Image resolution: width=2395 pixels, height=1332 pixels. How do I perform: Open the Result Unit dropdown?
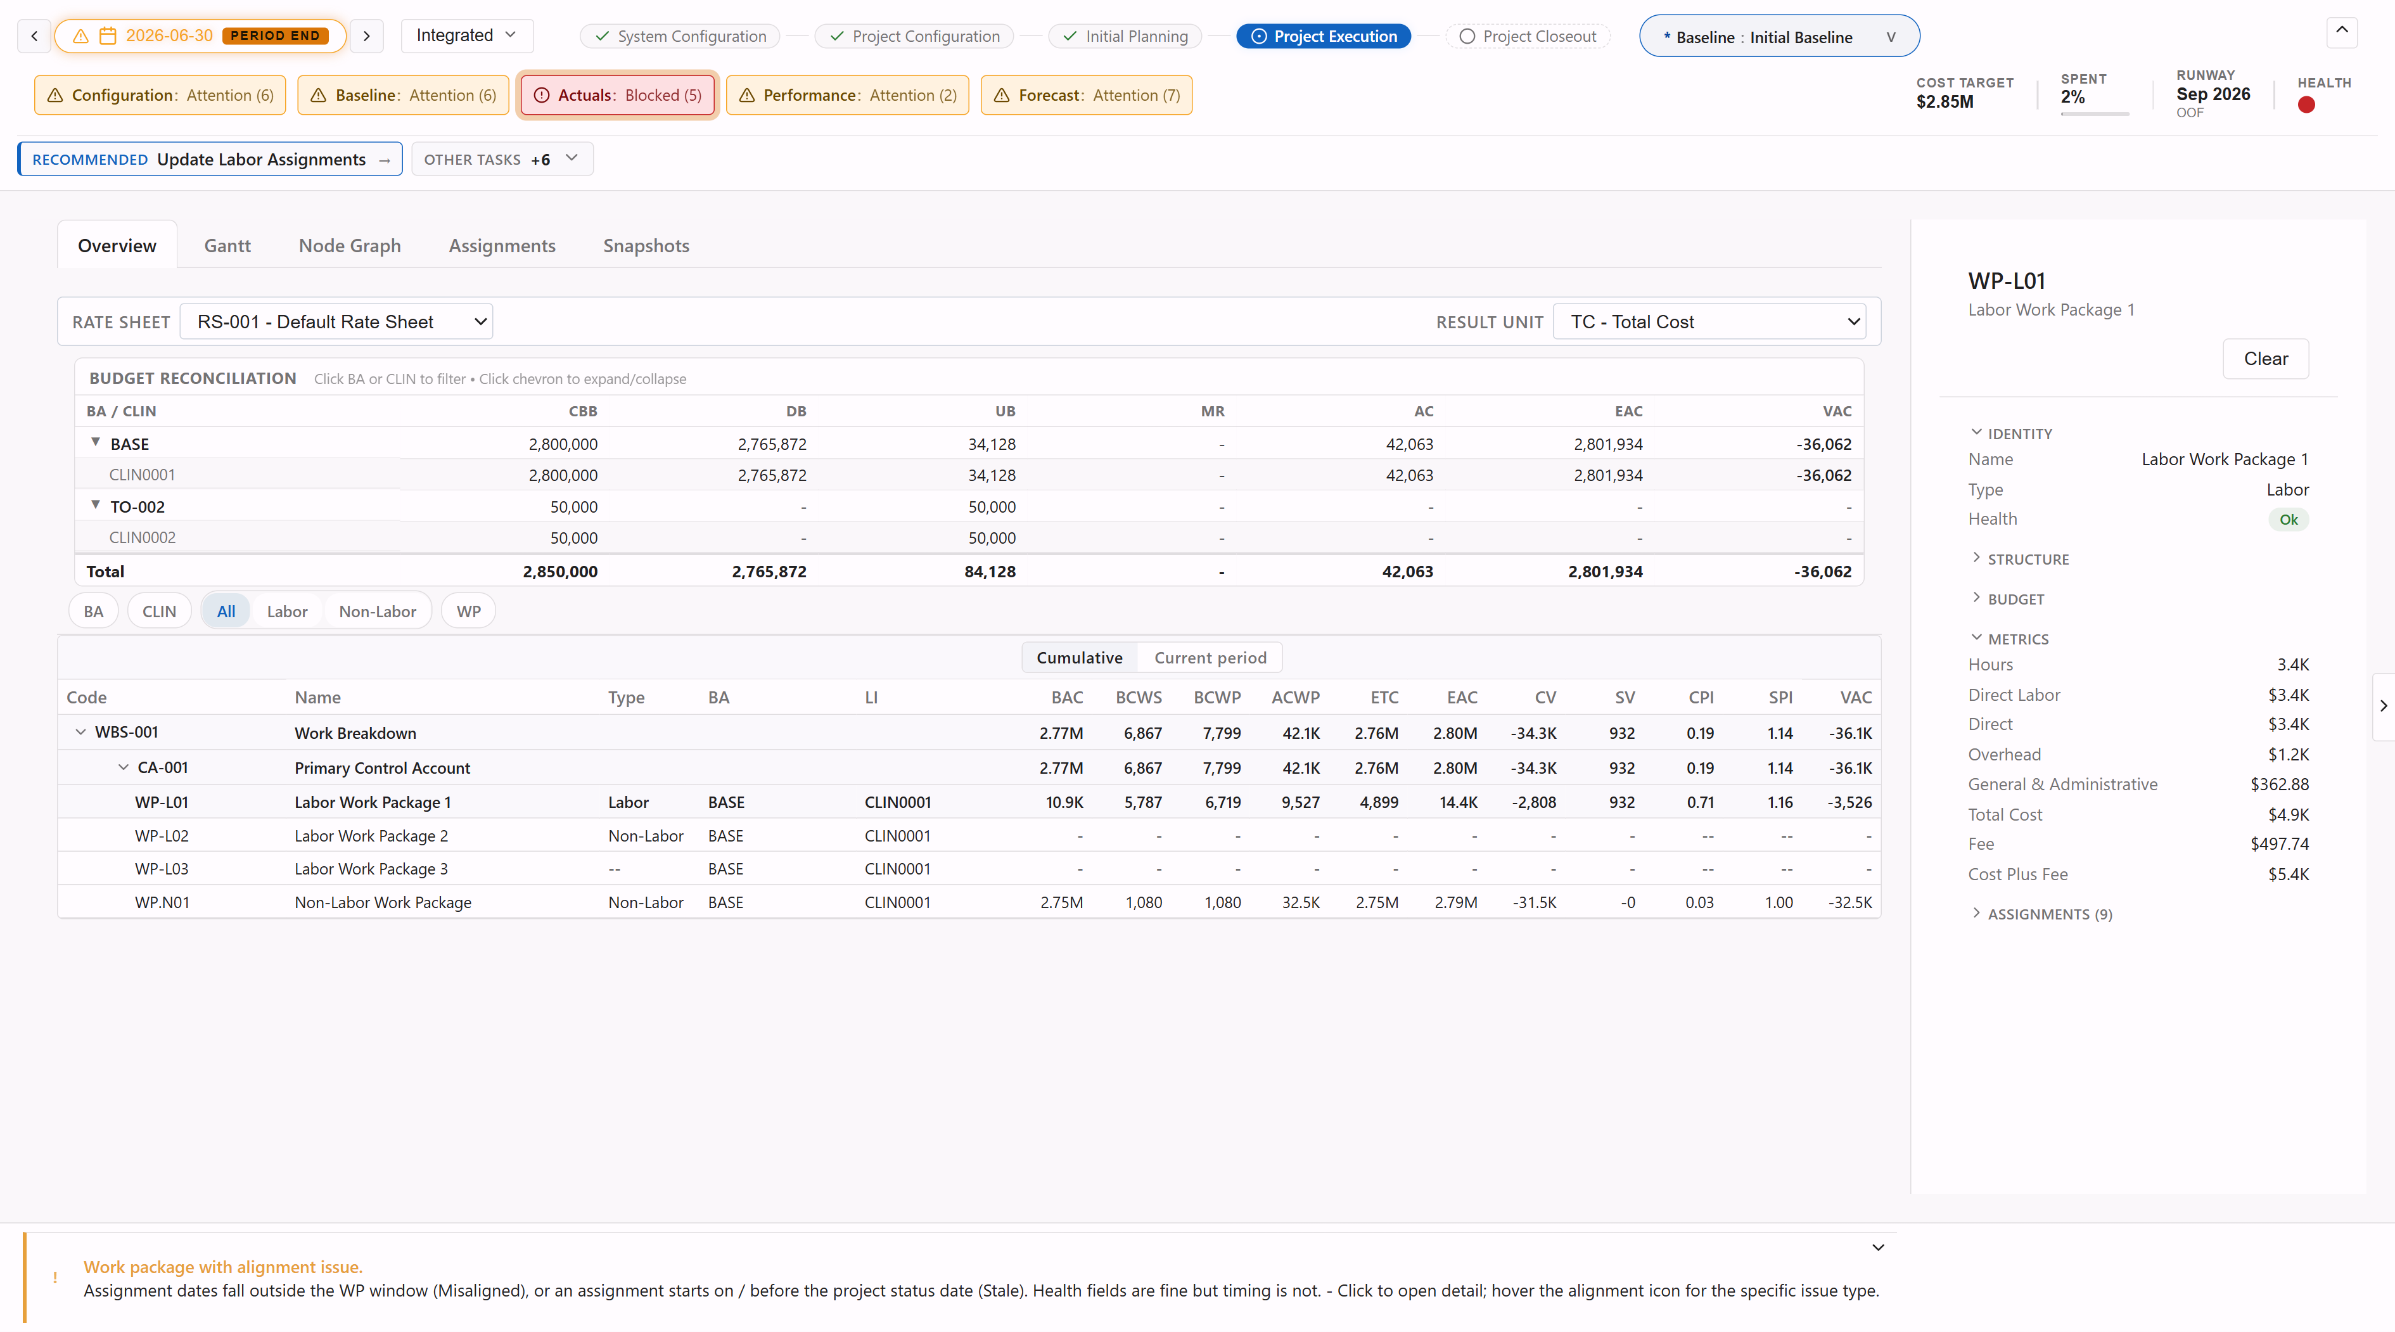[x=1709, y=322]
